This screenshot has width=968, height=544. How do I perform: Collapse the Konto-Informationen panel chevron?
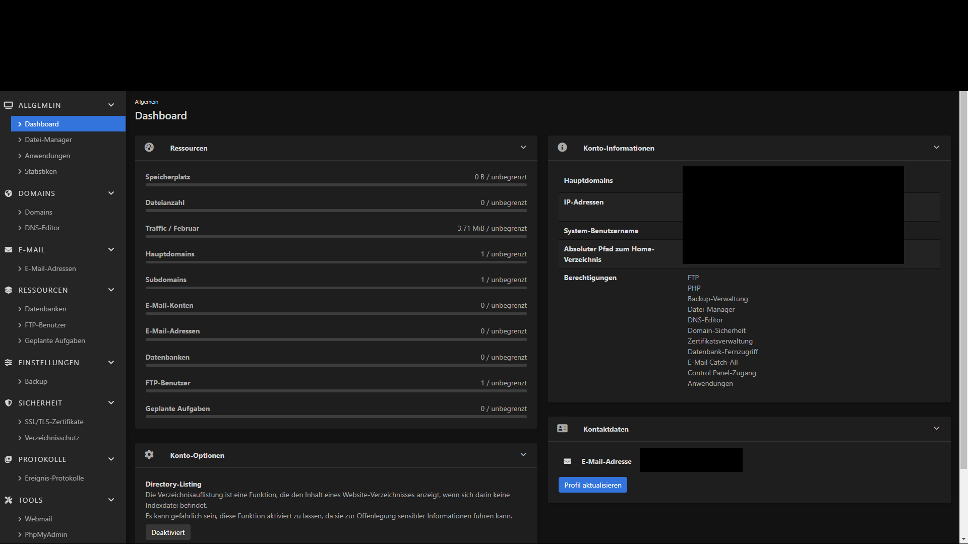pyautogui.click(x=936, y=148)
